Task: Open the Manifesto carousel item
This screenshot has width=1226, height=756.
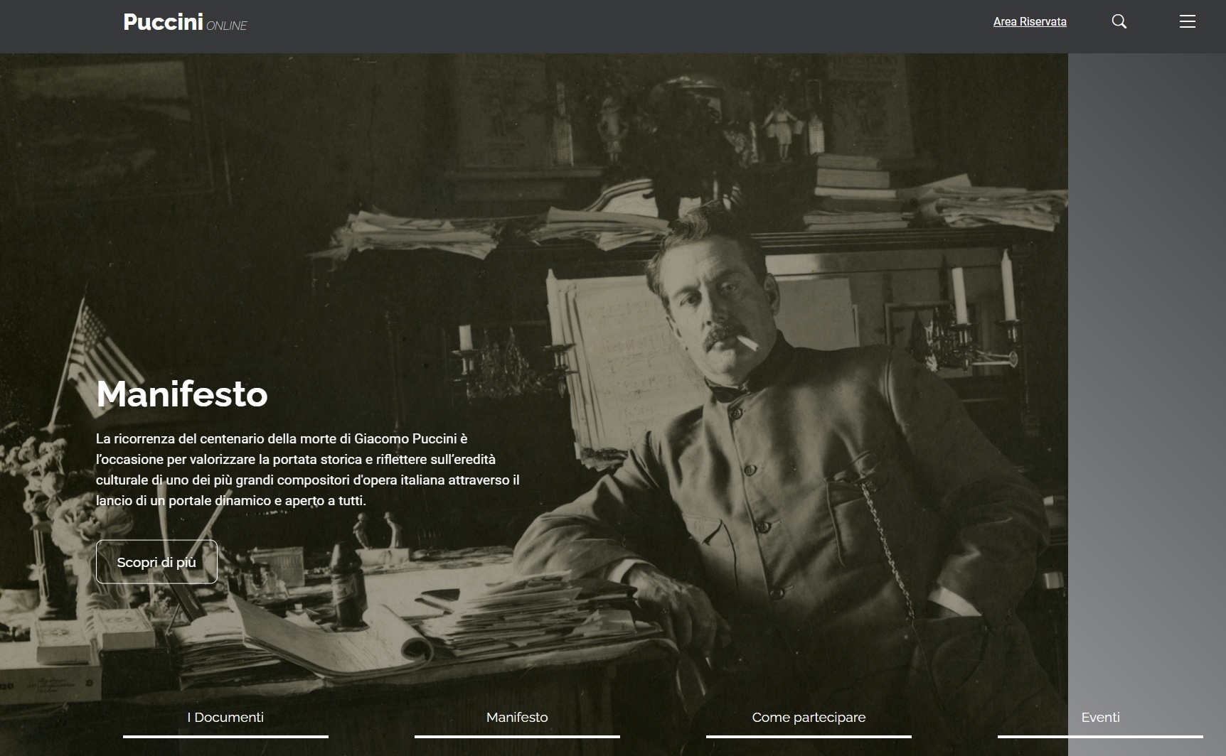Action: tap(517, 718)
